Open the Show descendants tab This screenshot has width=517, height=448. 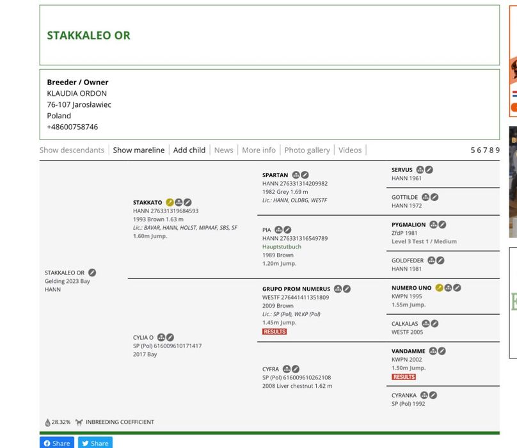pos(72,150)
